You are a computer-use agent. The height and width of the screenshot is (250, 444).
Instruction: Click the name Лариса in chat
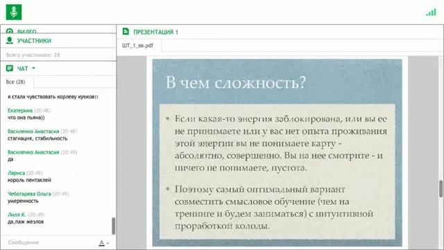point(16,173)
